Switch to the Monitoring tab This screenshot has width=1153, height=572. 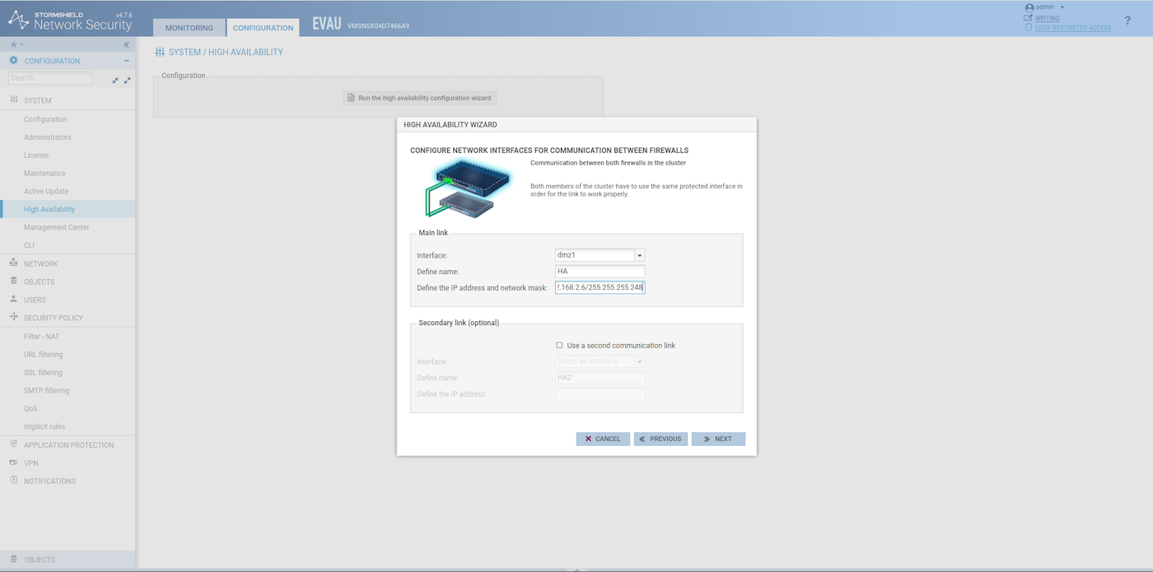tap(189, 28)
